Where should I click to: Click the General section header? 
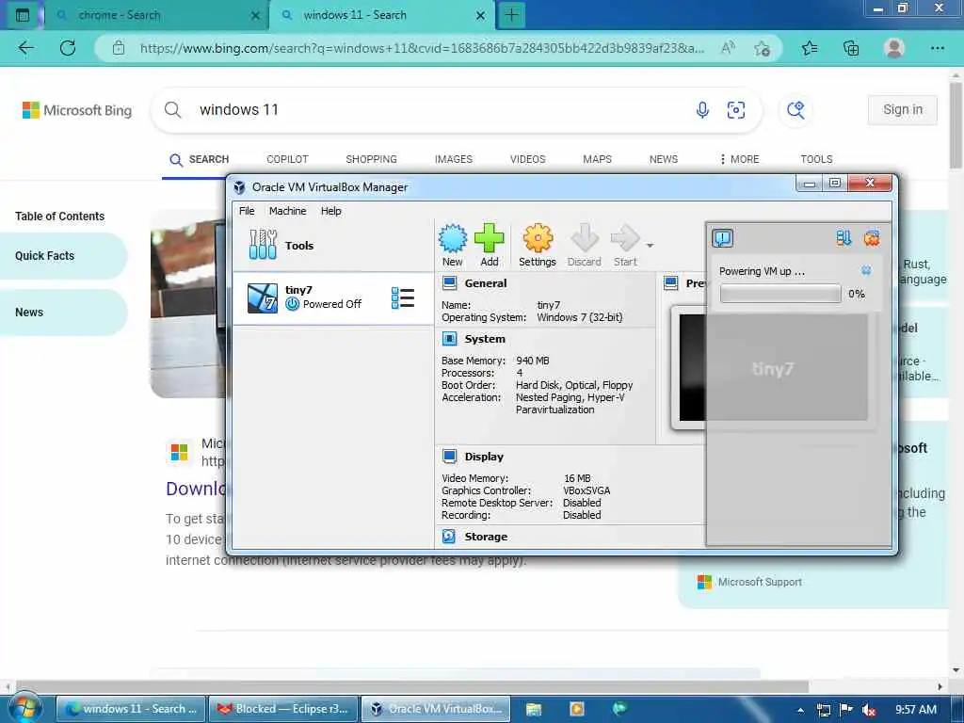click(486, 283)
